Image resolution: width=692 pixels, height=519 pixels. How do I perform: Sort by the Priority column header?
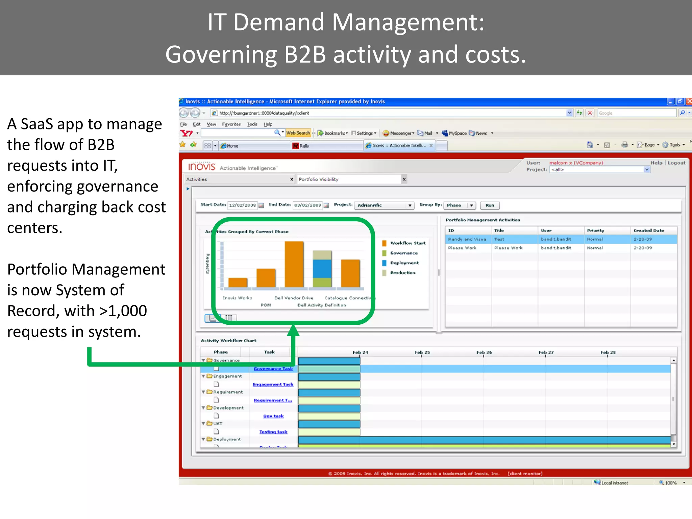pyautogui.click(x=607, y=230)
